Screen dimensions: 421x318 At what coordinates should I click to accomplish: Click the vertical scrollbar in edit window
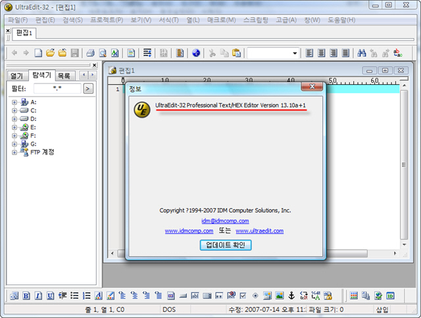(x=404, y=164)
